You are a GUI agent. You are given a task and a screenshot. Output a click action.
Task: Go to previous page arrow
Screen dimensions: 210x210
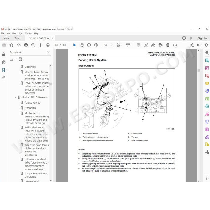coord(40,45)
